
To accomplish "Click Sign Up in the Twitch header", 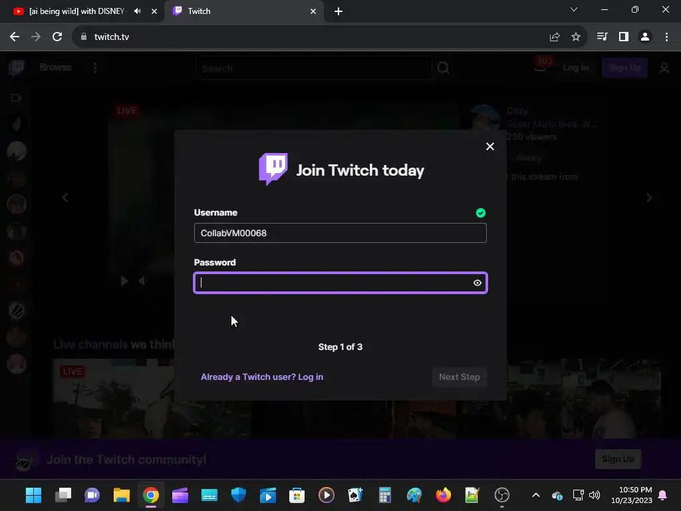I will point(624,67).
